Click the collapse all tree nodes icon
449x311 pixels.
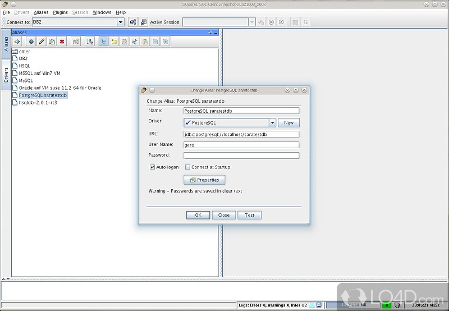coord(155,42)
